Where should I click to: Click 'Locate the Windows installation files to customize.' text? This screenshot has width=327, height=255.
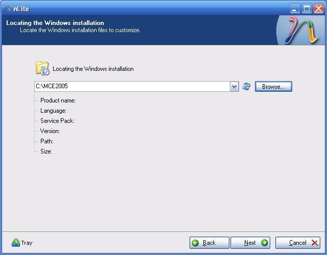tap(80, 30)
